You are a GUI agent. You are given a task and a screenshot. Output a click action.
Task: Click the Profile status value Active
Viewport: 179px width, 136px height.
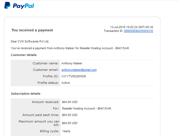tap(66, 83)
